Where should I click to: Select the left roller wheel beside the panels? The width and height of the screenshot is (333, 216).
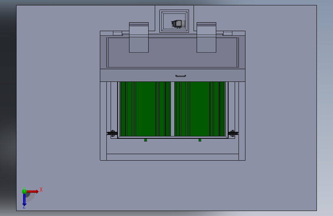pos(112,133)
